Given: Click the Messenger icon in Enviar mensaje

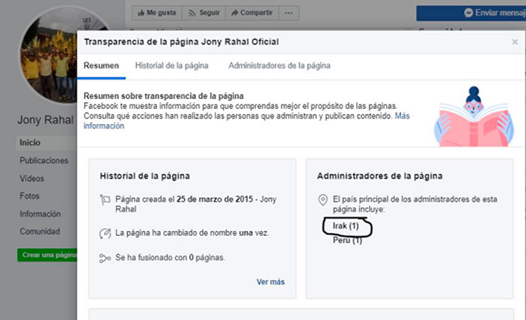Looking at the screenshot, I should (x=468, y=13).
